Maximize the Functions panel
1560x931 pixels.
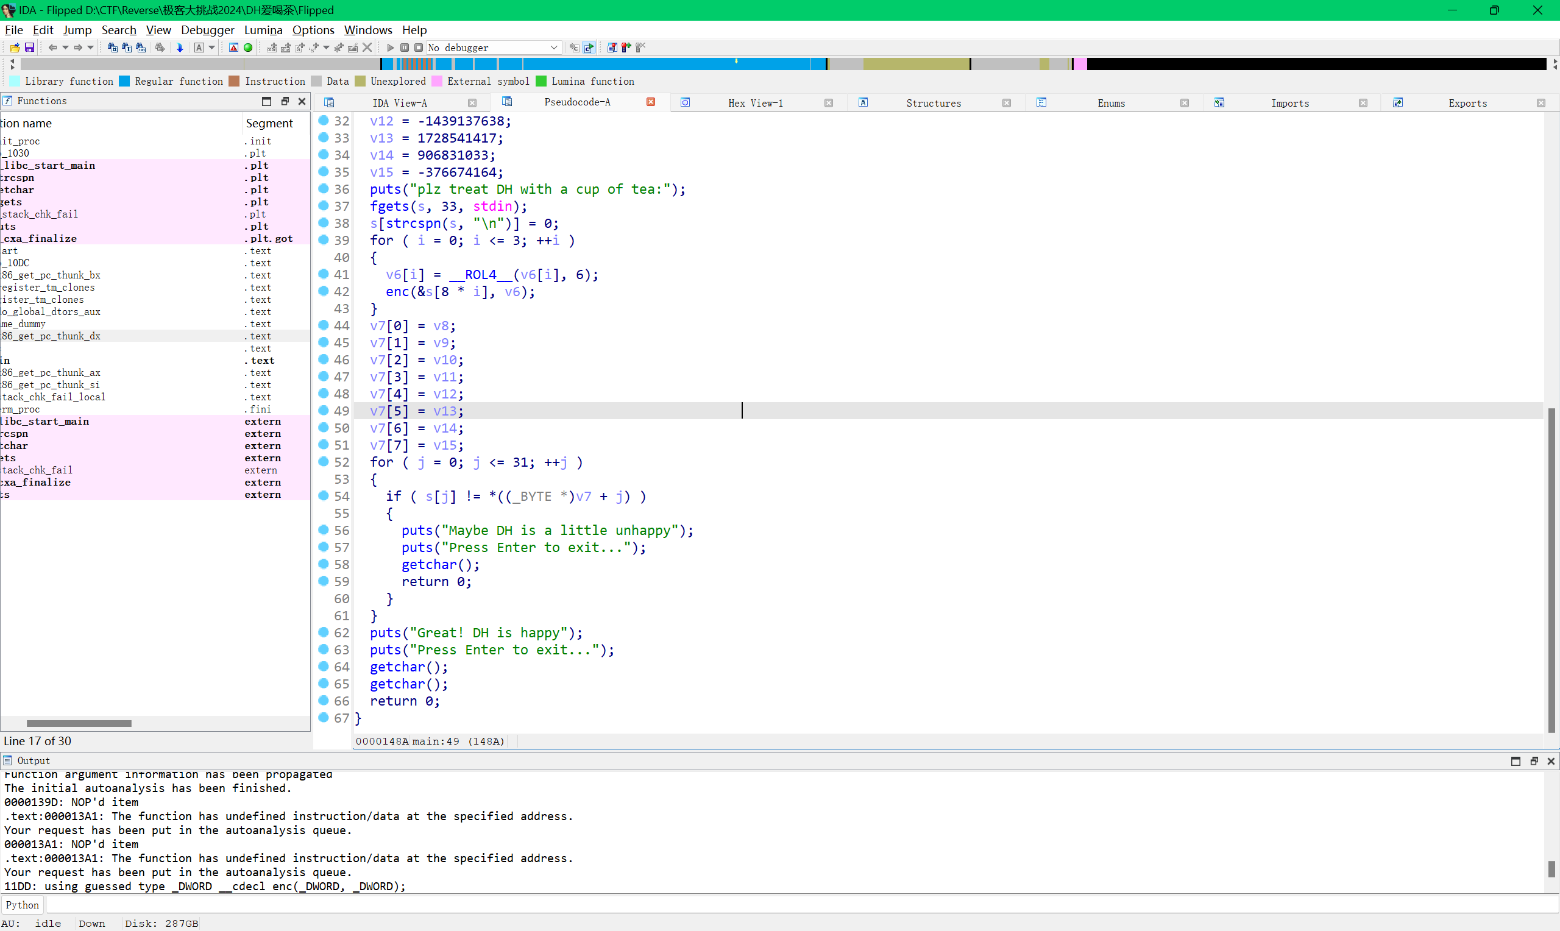(x=266, y=101)
